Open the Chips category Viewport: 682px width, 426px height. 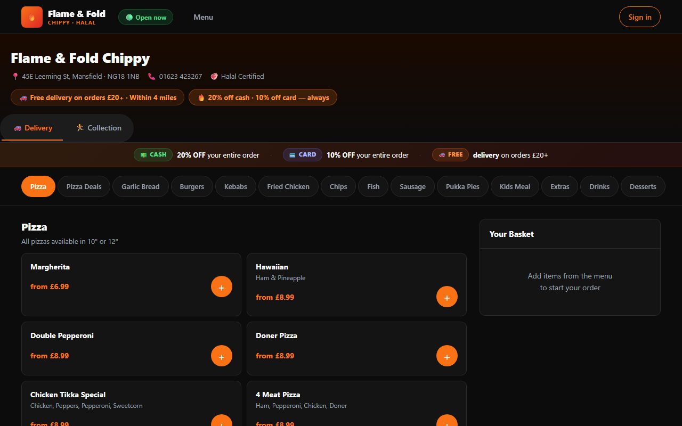338,186
